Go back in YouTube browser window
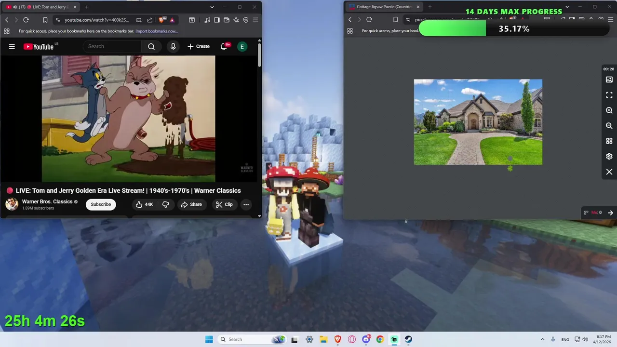 click(7, 20)
